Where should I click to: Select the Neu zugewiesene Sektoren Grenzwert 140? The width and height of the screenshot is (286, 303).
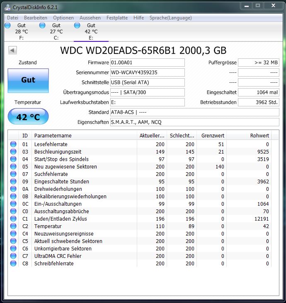click(220, 167)
